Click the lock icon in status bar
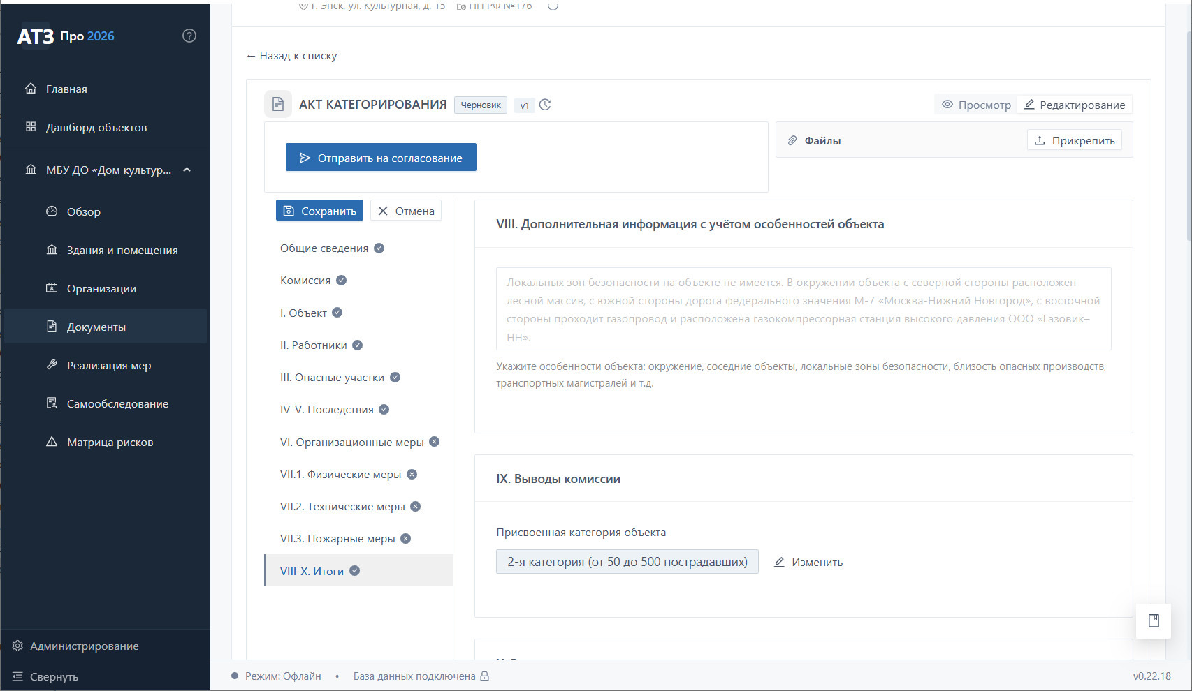The height and width of the screenshot is (691, 1192). (x=485, y=676)
